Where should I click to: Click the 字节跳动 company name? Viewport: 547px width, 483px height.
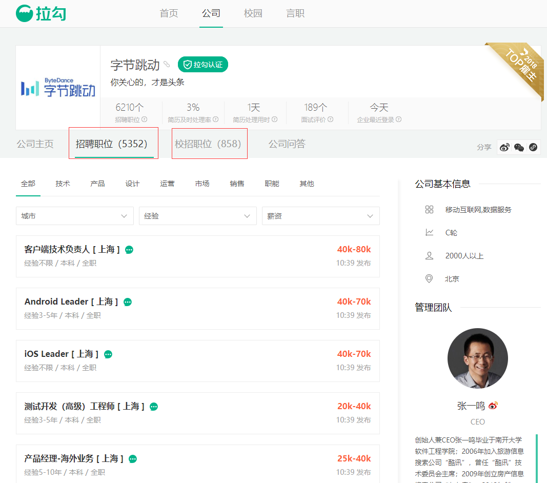pos(135,65)
